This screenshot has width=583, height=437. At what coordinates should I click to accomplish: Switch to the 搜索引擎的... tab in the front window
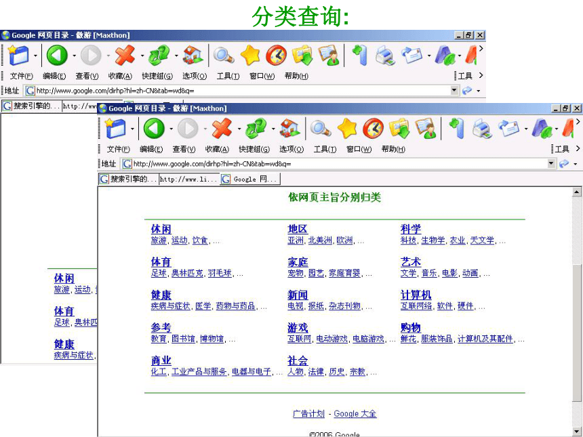(x=129, y=179)
